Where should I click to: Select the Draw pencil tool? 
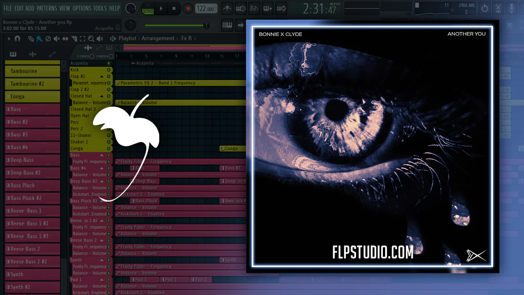31,39
